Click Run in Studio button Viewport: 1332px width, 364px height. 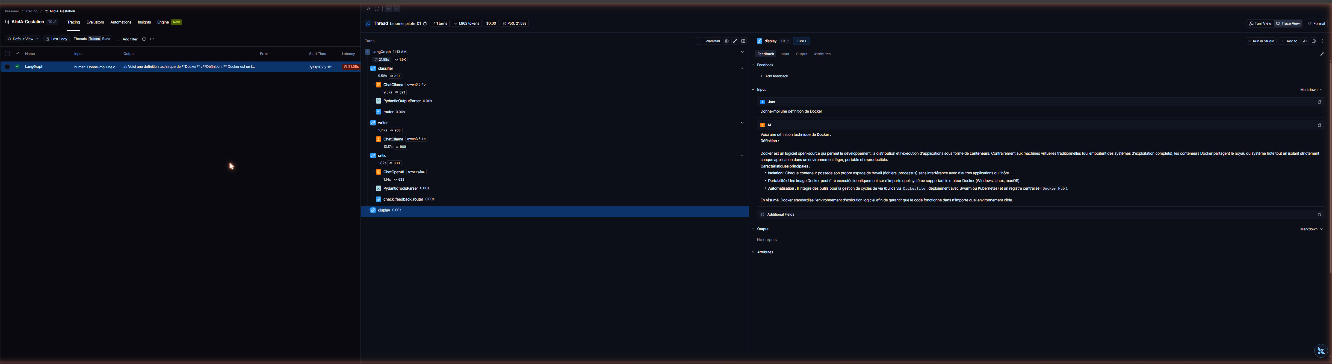point(1261,41)
